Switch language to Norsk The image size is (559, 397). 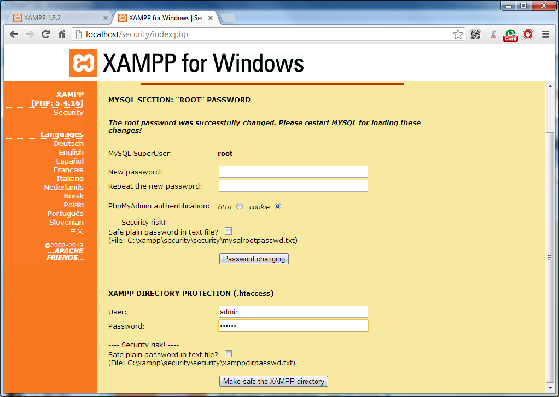pyautogui.click(x=73, y=196)
